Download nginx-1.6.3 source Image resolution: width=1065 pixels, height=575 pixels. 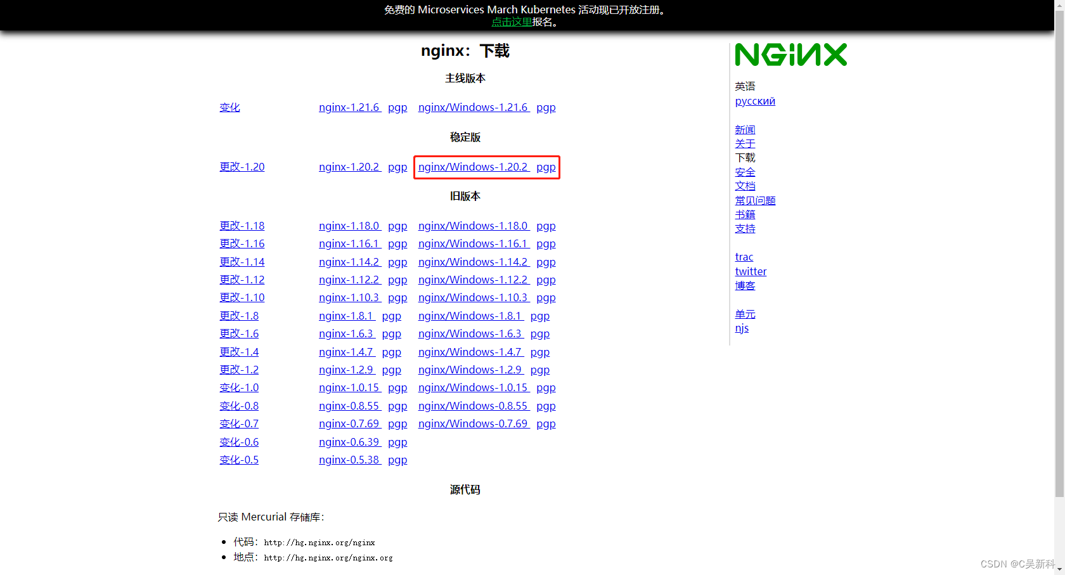[x=346, y=333]
